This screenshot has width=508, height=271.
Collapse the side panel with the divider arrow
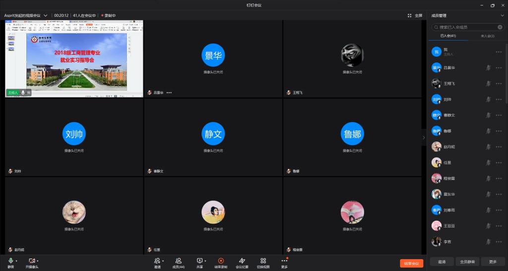coord(424,137)
